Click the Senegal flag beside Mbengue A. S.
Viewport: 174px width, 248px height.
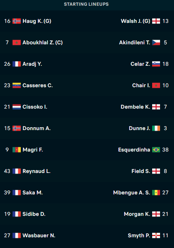(x=156, y=193)
